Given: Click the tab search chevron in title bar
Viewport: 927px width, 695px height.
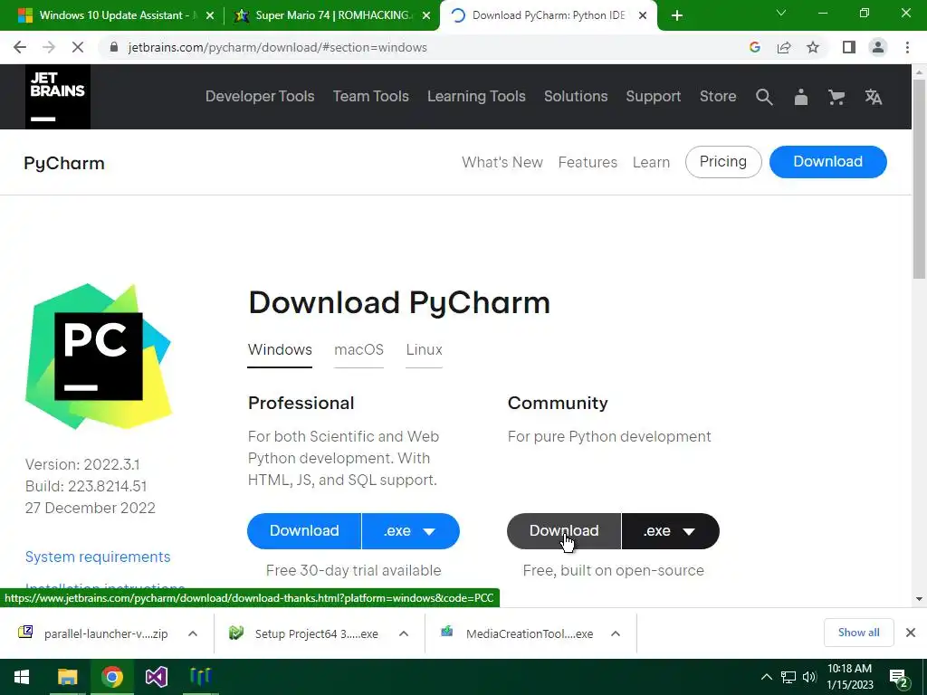Looking at the screenshot, I should [781, 13].
